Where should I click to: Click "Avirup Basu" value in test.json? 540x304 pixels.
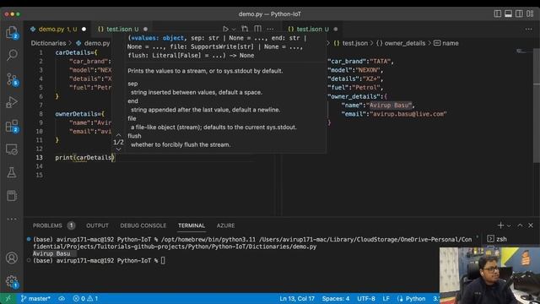(390, 105)
